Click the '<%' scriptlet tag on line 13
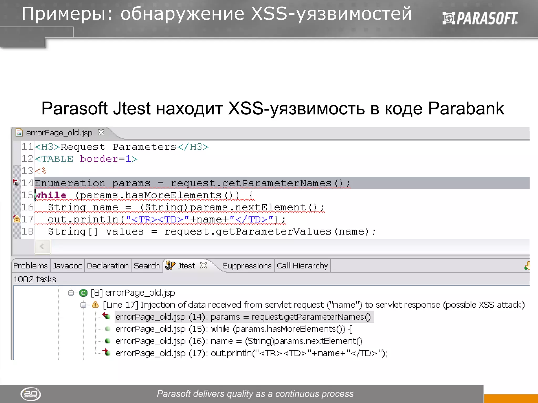 [x=41, y=171]
